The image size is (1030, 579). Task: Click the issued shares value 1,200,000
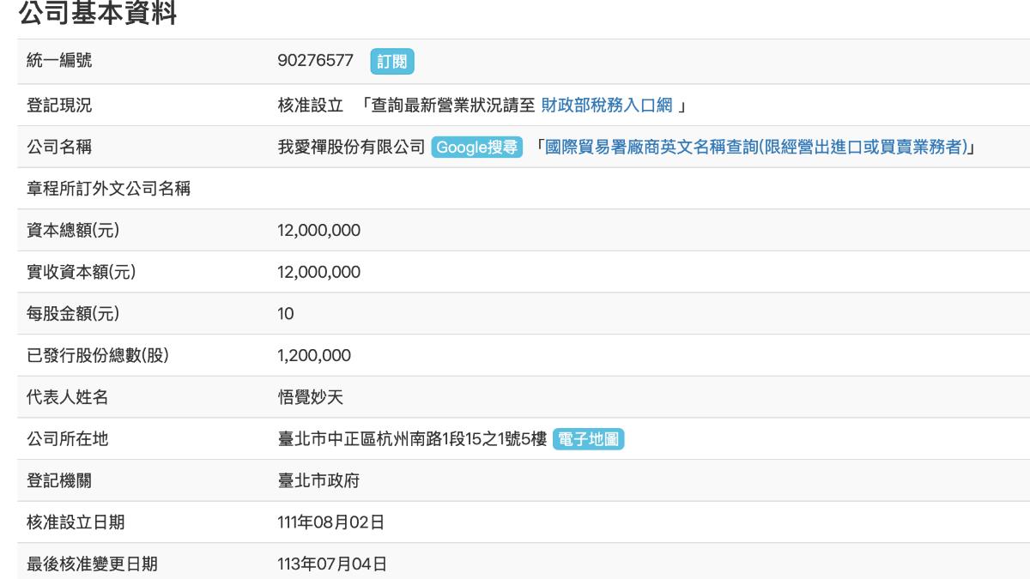point(314,356)
